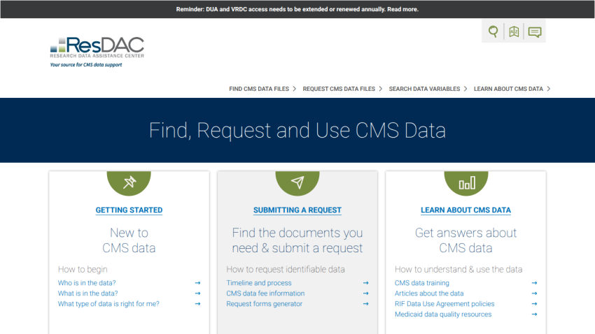This screenshot has width=595, height=334.
Task: Open the RIF Data Use Agreement policies link
Action: click(444, 304)
